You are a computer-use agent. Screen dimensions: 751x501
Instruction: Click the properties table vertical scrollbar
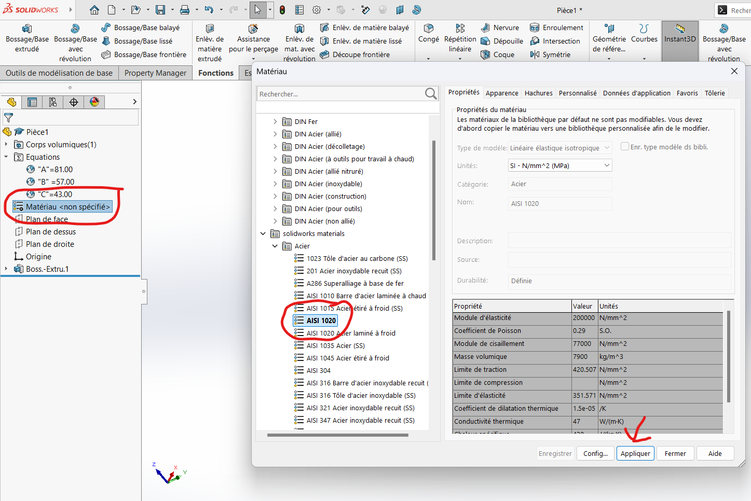point(729,356)
